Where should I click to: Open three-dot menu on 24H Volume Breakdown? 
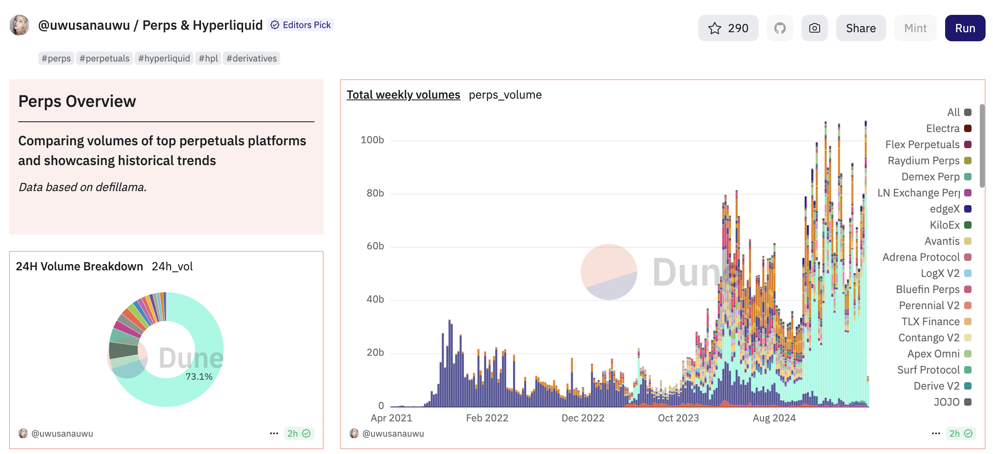[274, 433]
